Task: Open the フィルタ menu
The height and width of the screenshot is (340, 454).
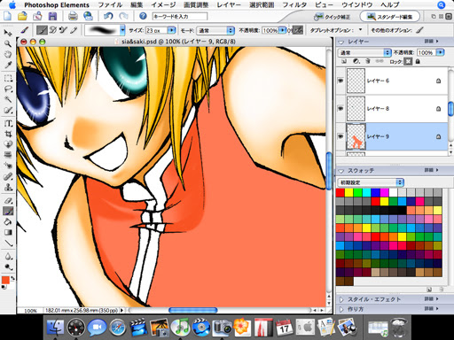Action: (x=294, y=5)
